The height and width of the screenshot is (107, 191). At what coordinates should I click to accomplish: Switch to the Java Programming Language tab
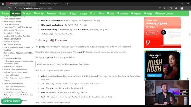pyautogui.click(x=51, y=4)
